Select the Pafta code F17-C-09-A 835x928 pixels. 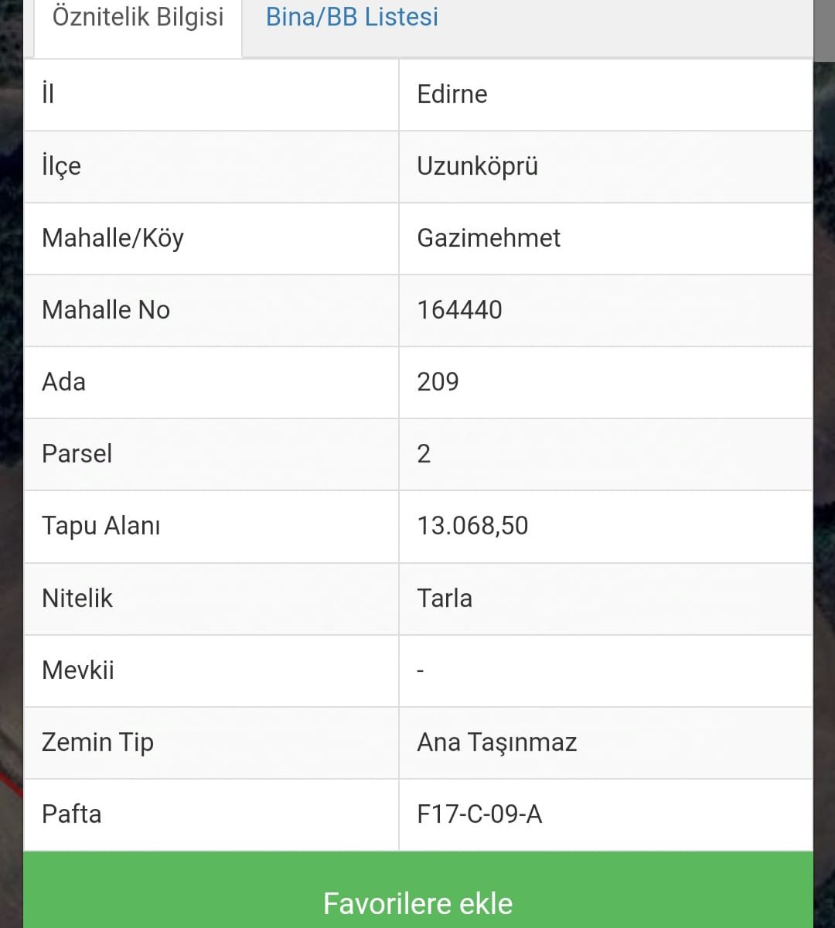point(479,814)
